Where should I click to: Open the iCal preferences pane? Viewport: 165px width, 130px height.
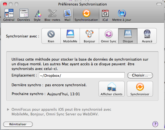(105, 15)
